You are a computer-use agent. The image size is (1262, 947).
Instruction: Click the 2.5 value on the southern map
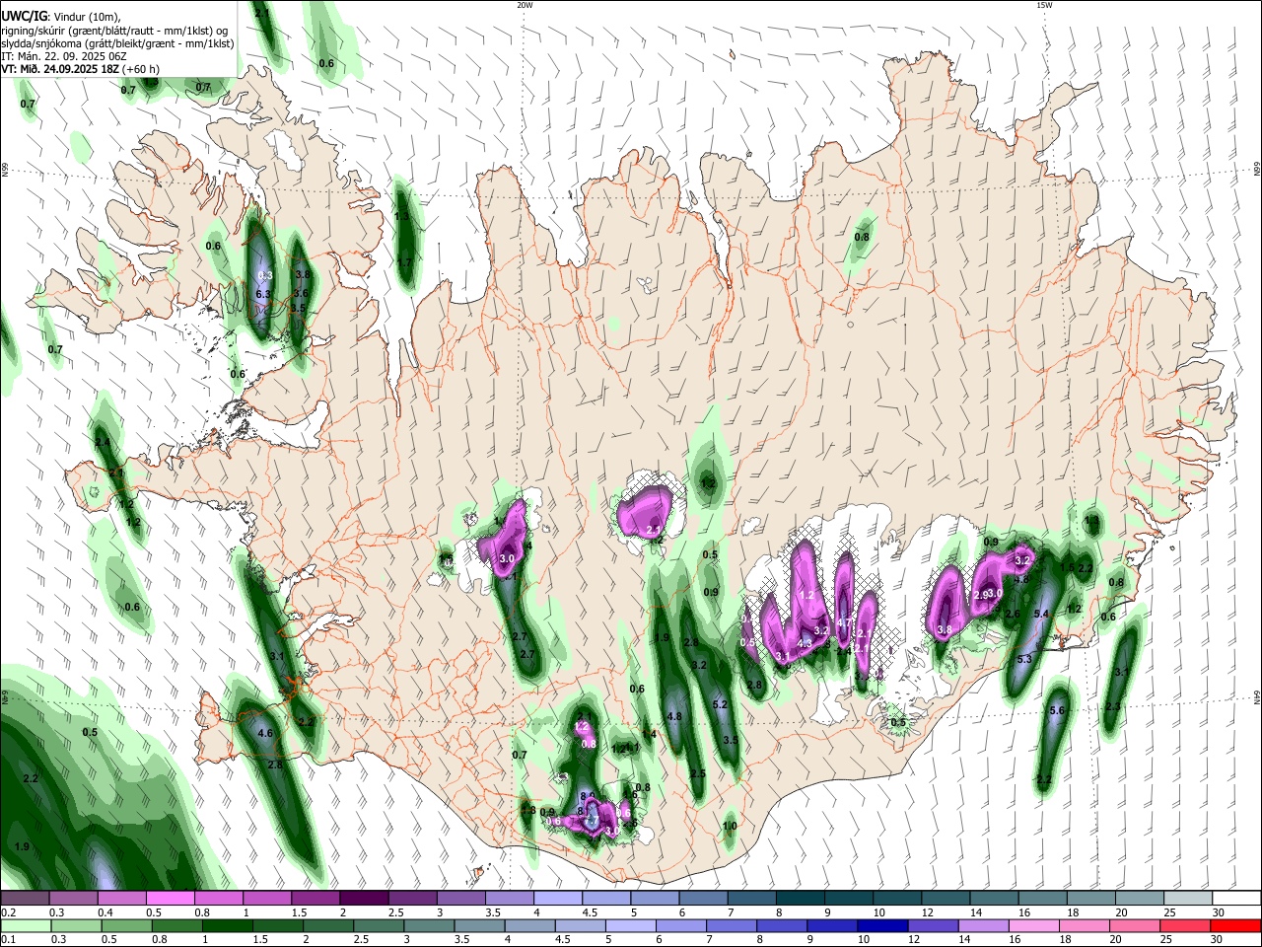tap(698, 773)
